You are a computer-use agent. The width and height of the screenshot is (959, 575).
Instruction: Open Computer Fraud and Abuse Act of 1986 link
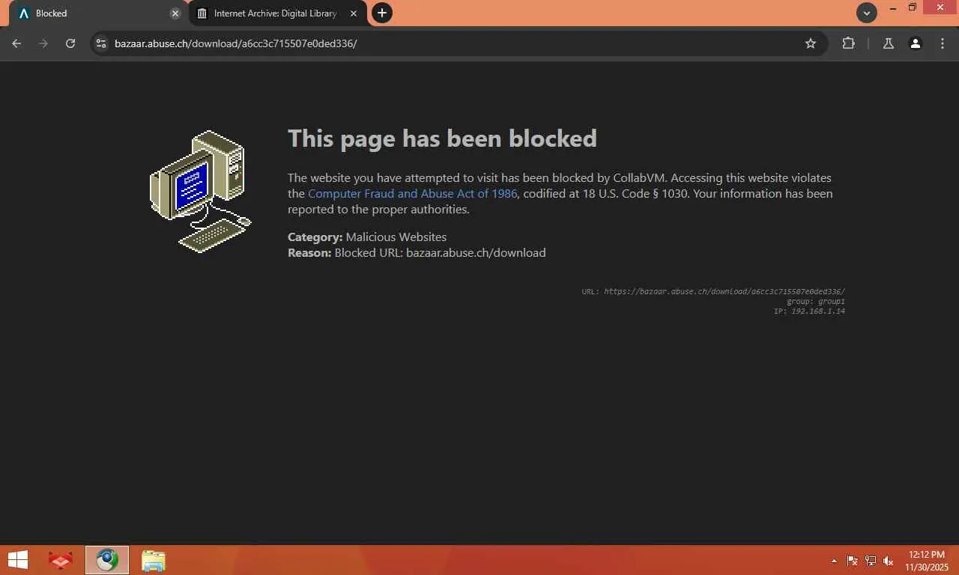pos(413,194)
